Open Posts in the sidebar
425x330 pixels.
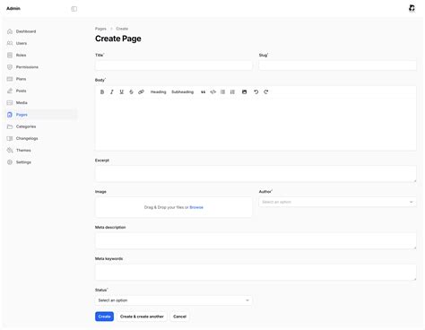(41, 91)
